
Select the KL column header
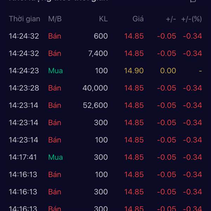[x=103, y=19]
